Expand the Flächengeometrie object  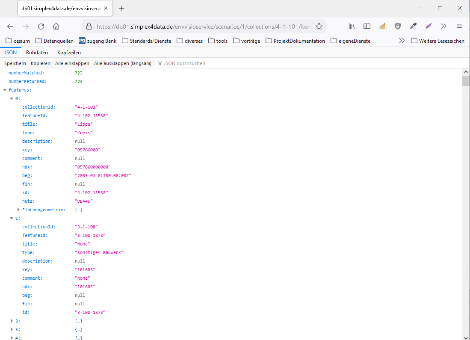click(18, 210)
